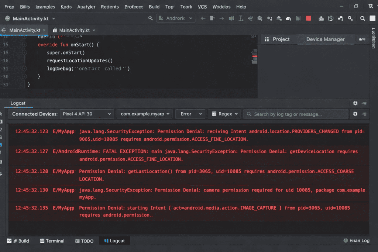This screenshot has width=378, height=252.
Task: Open the Pixel 4 API 30 device dropdown
Action: coord(87,114)
